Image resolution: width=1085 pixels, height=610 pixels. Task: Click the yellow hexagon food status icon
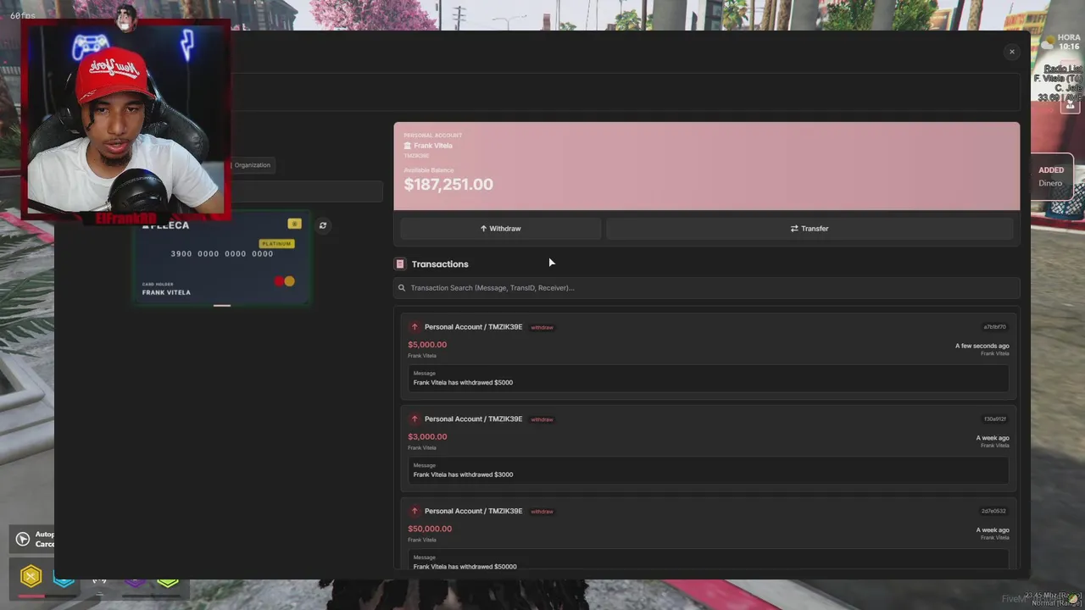(x=31, y=577)
